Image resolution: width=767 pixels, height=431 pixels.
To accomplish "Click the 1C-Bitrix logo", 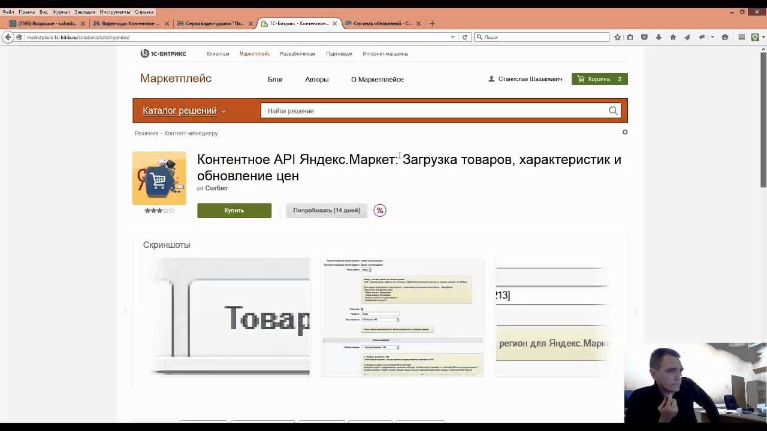I will tap(163, 53).
